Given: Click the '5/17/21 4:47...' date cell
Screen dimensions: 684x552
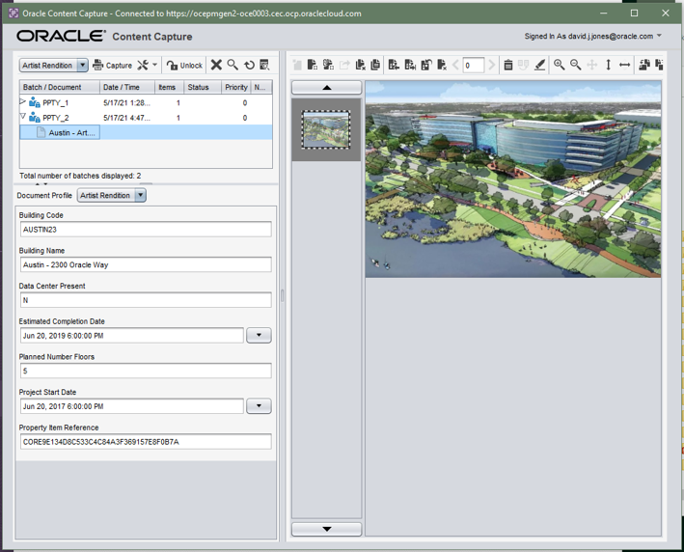Looking at the screenshot, I should [126, 118].
